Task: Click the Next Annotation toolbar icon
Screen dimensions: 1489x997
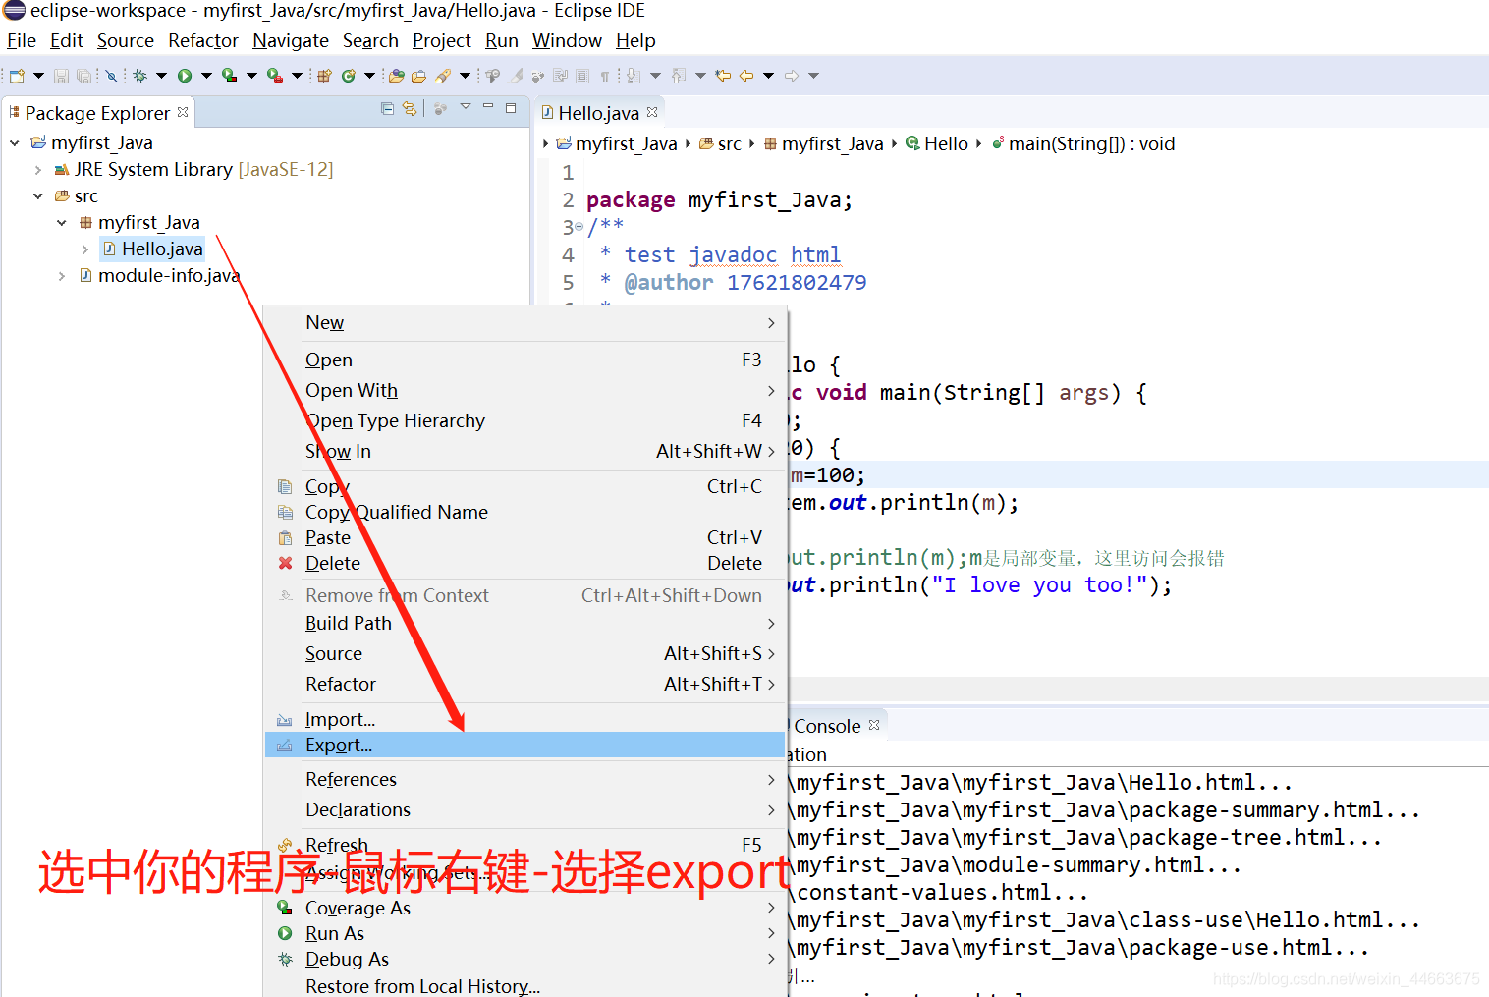Action: 634,76
